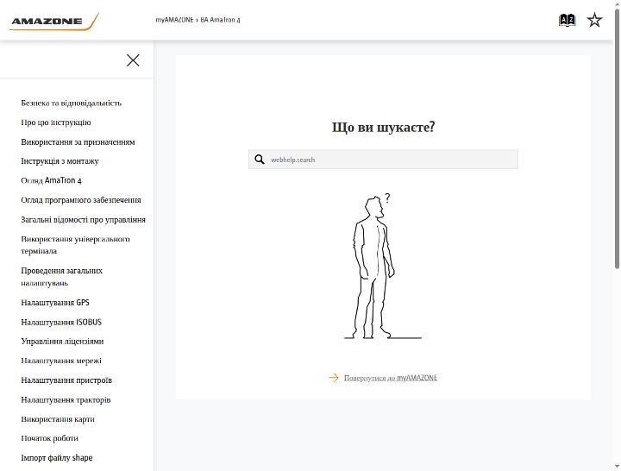Image resolution: width=621 pixels, height=471 pixels.
Task: Select Налаштування ISOBUS menu entry
Action: click(61, 322)
